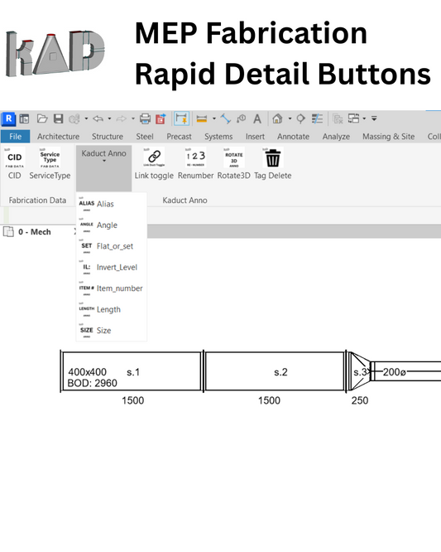Screen dimensions: 441x552
Task: Switch to the Annotate ribbon tab
Action: (294, 137)
